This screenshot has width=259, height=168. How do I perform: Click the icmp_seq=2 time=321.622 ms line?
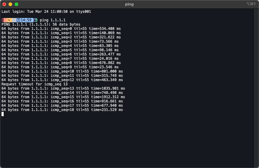click(x=61, y=37)
